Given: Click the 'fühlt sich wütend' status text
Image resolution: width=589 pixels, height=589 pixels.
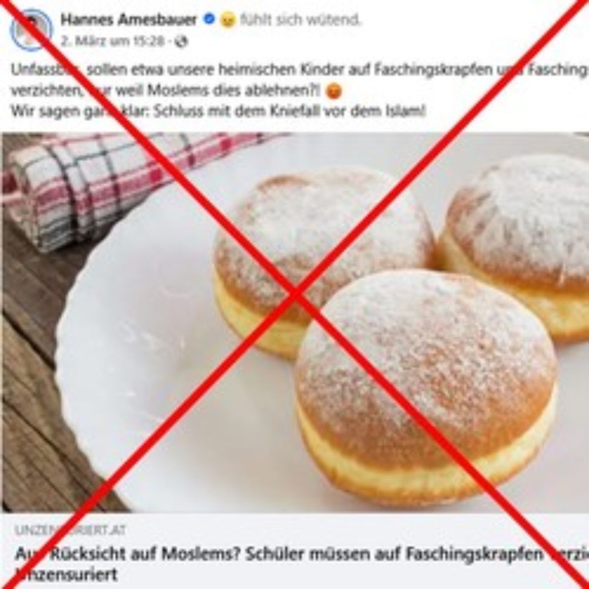Looking at the screenshot, I should point(300,19).
